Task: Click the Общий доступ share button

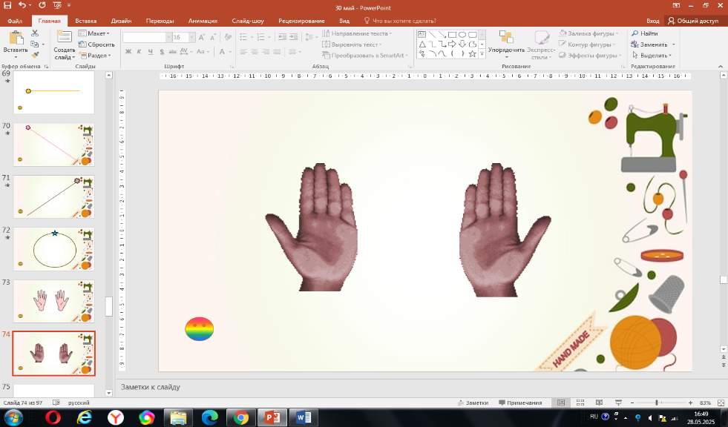Action: (693, 21)
